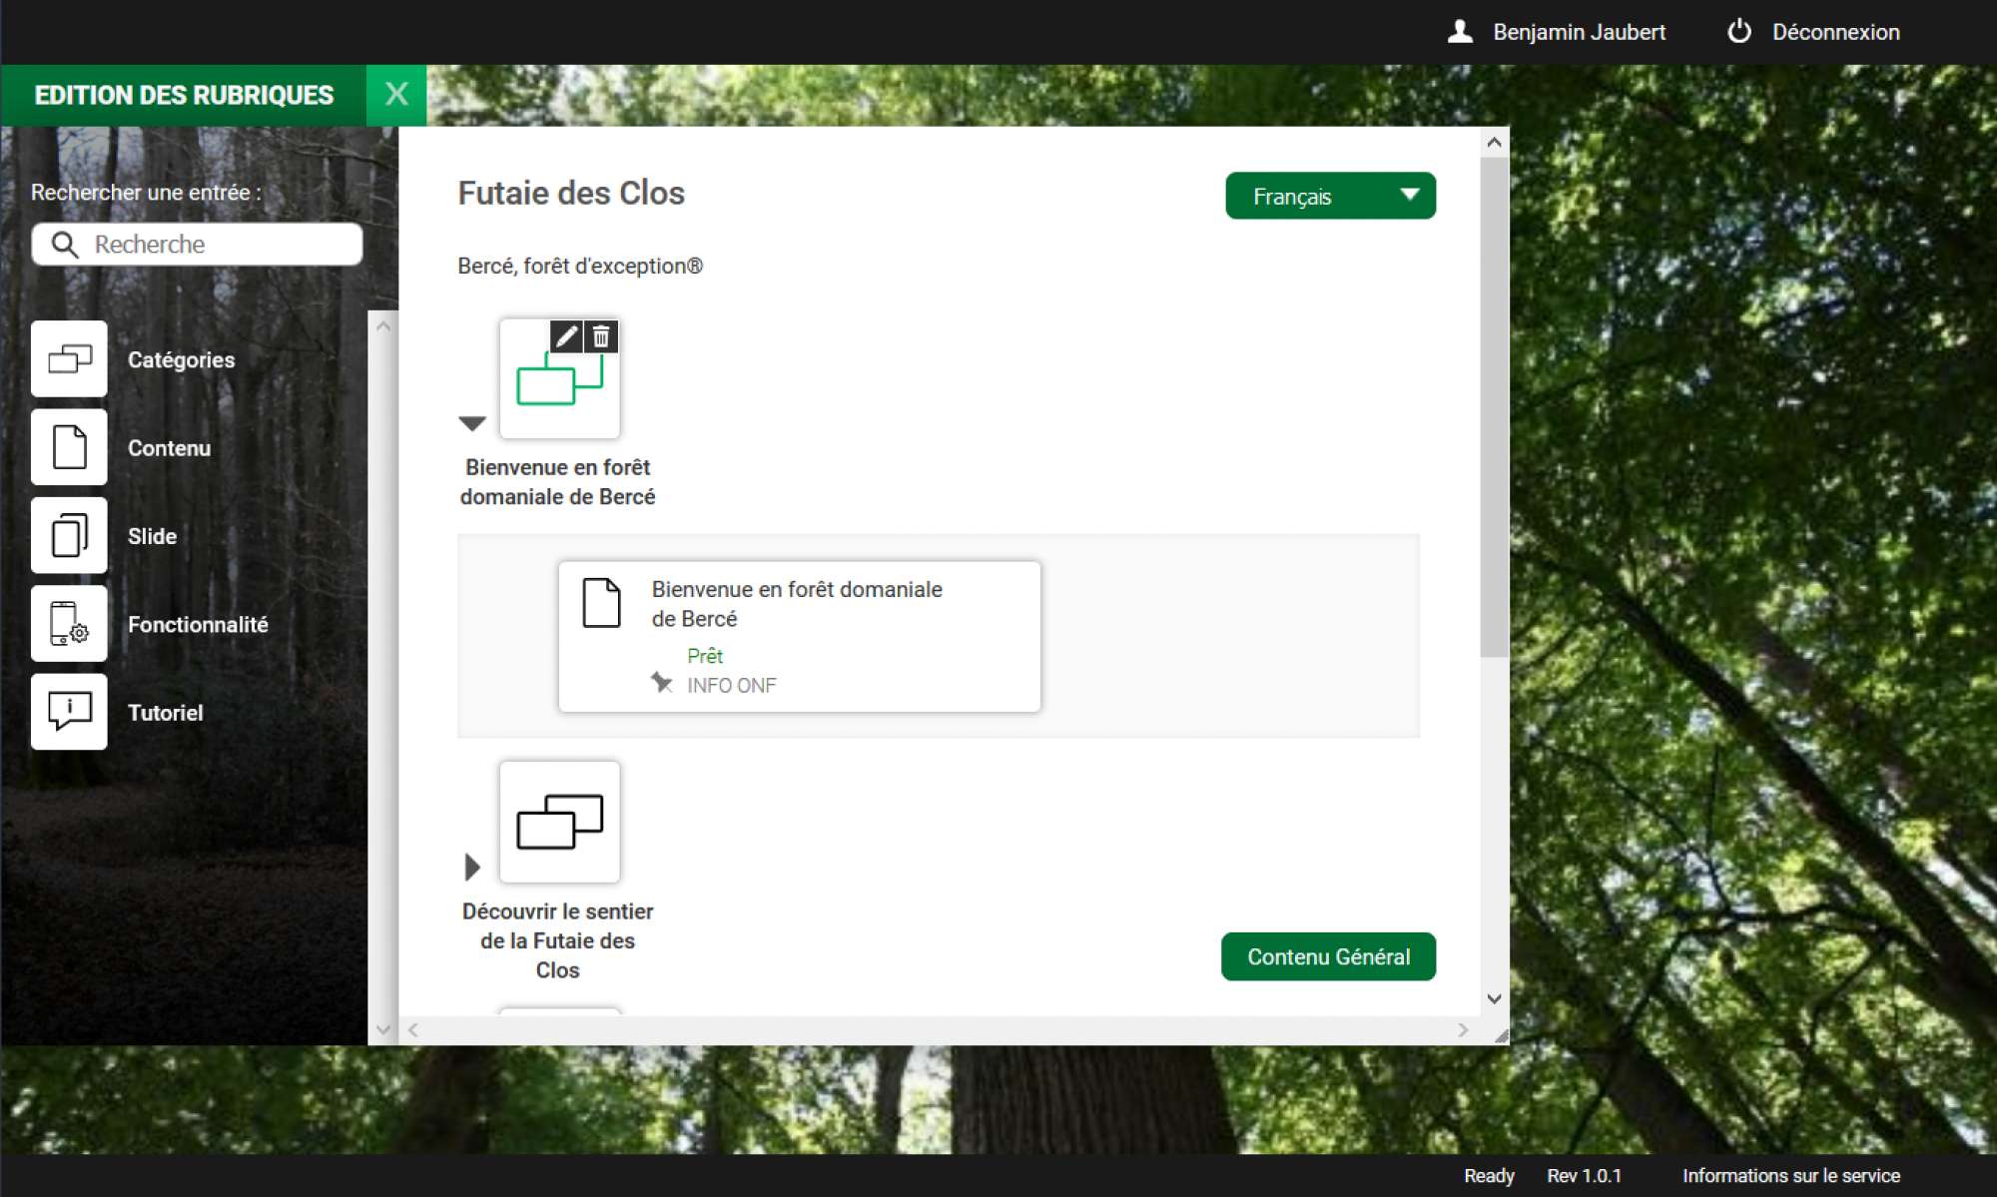Click the Recherche search input field
Viewport: 1997px width, 1197px height.
pos(215,245)
